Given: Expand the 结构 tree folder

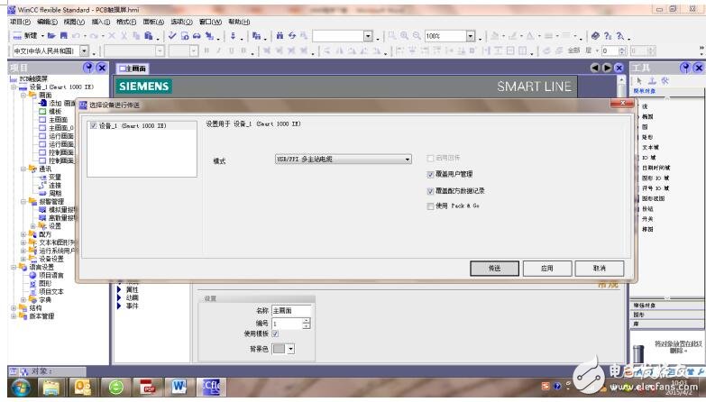Looking at the screenshot, I should pyautogui.click(x=14, y=308).
